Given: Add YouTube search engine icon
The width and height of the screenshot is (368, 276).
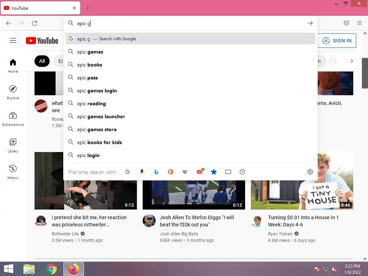Looking at the screenshot, I should [200, 171].
